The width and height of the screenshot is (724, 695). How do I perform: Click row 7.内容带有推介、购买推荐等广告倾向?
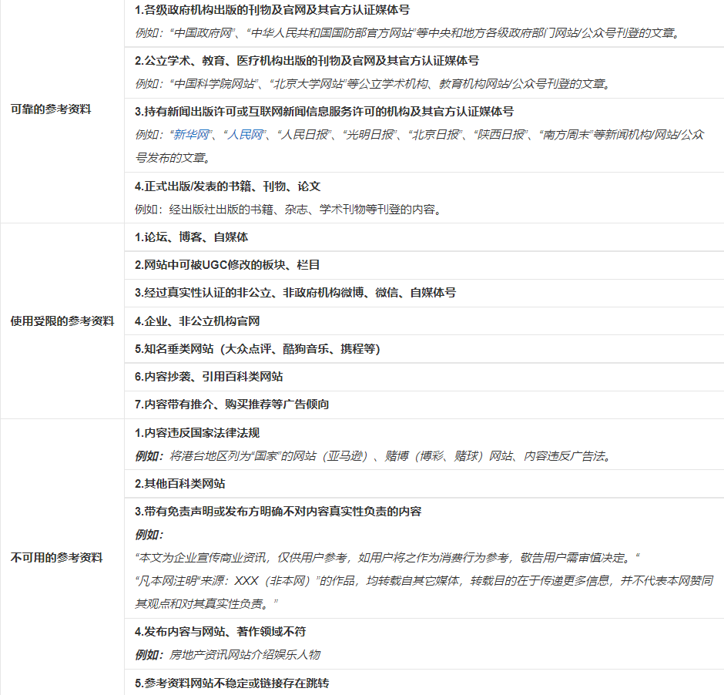pyautogui.click(x=424, y=404)
